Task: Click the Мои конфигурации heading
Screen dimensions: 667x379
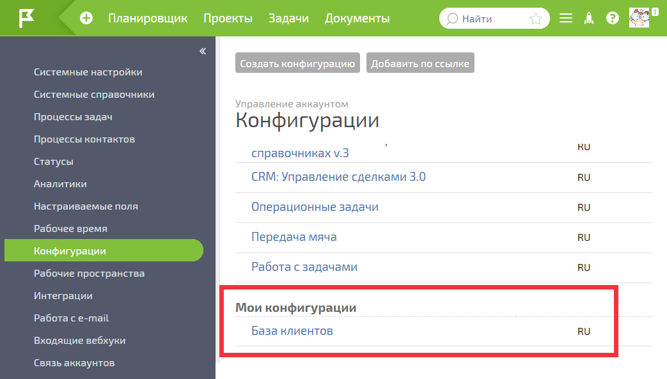Action: 295,307
